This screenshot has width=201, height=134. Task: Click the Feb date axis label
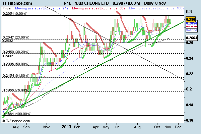point(77,127)
